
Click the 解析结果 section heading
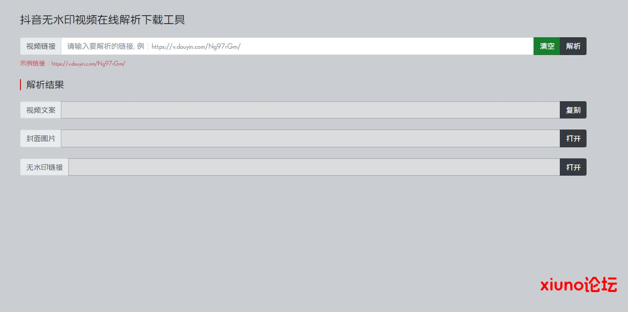click(45, 85)
